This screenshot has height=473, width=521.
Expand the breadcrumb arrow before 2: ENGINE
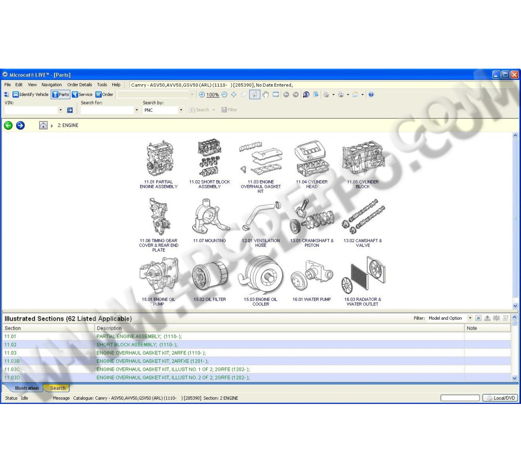tap(52, 126)
